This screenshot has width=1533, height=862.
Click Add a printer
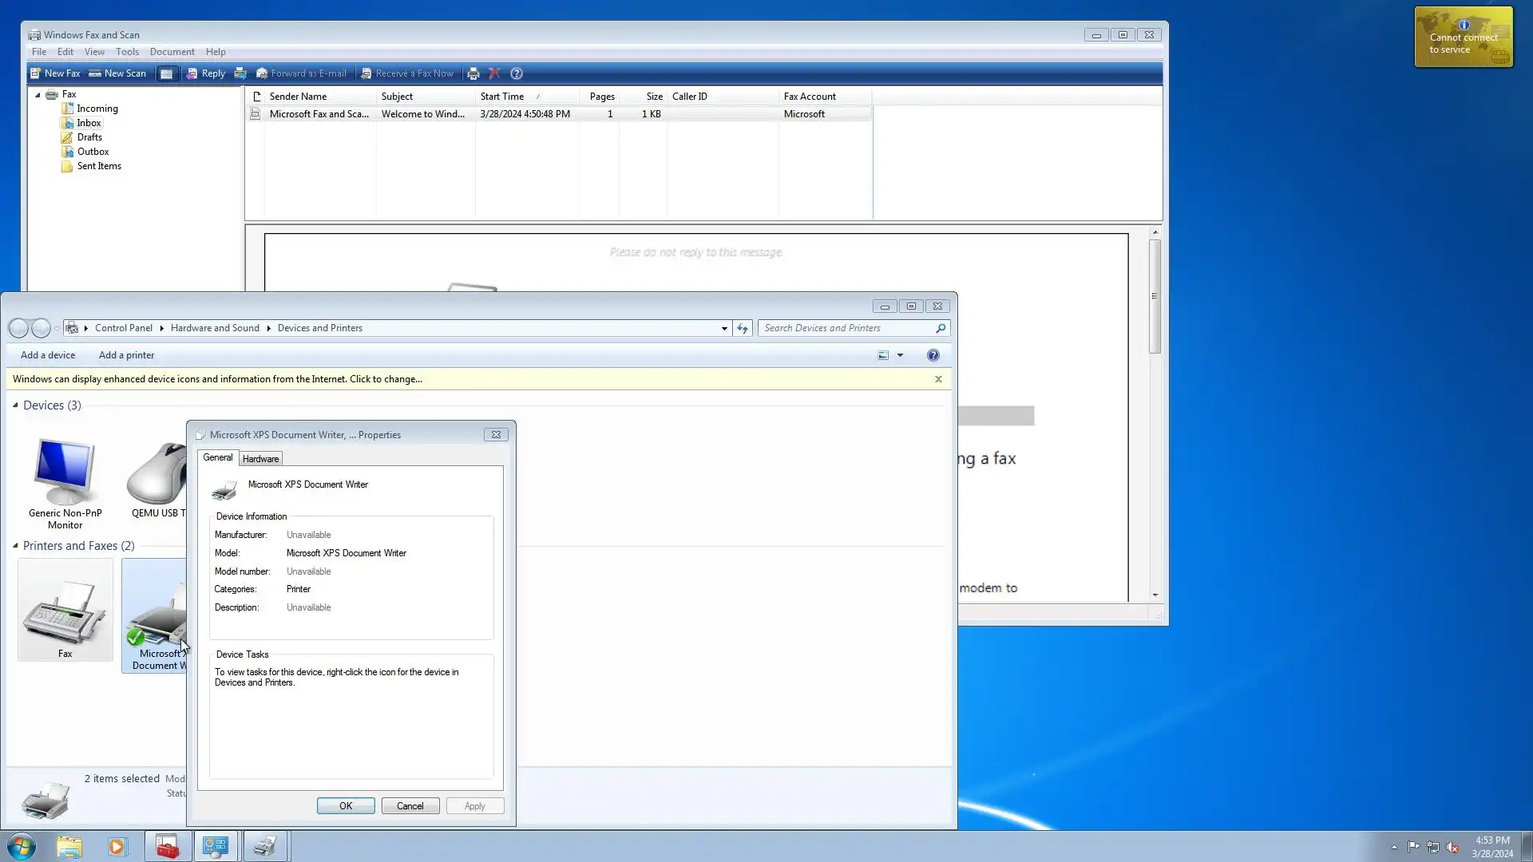tap(126, 355)
